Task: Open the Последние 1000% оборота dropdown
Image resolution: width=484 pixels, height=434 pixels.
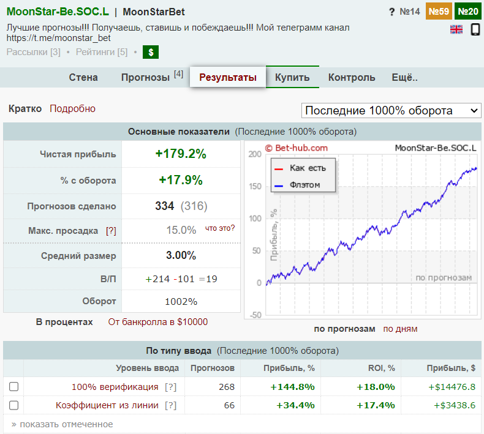Action: point(391,110)
